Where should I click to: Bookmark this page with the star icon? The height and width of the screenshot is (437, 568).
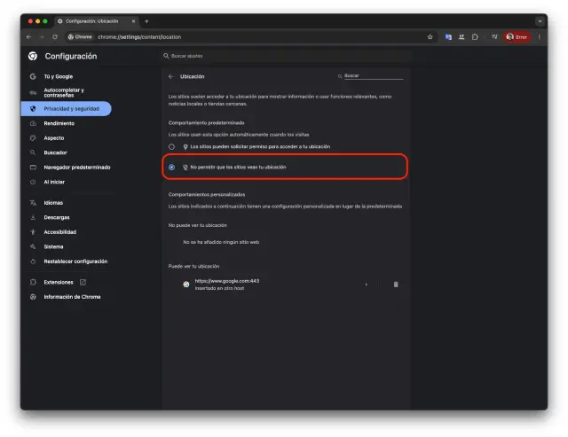(430, 37)
